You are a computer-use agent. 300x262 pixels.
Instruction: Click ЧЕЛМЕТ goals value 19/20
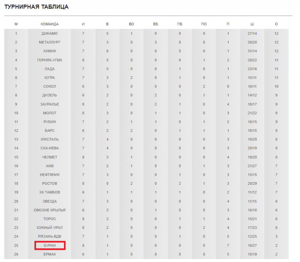point(252,157)
